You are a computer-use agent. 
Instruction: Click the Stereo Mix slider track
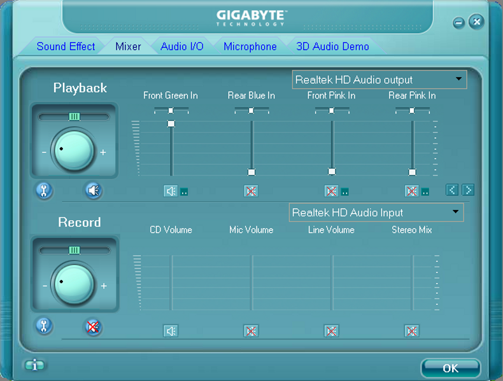tap(412, 282)
